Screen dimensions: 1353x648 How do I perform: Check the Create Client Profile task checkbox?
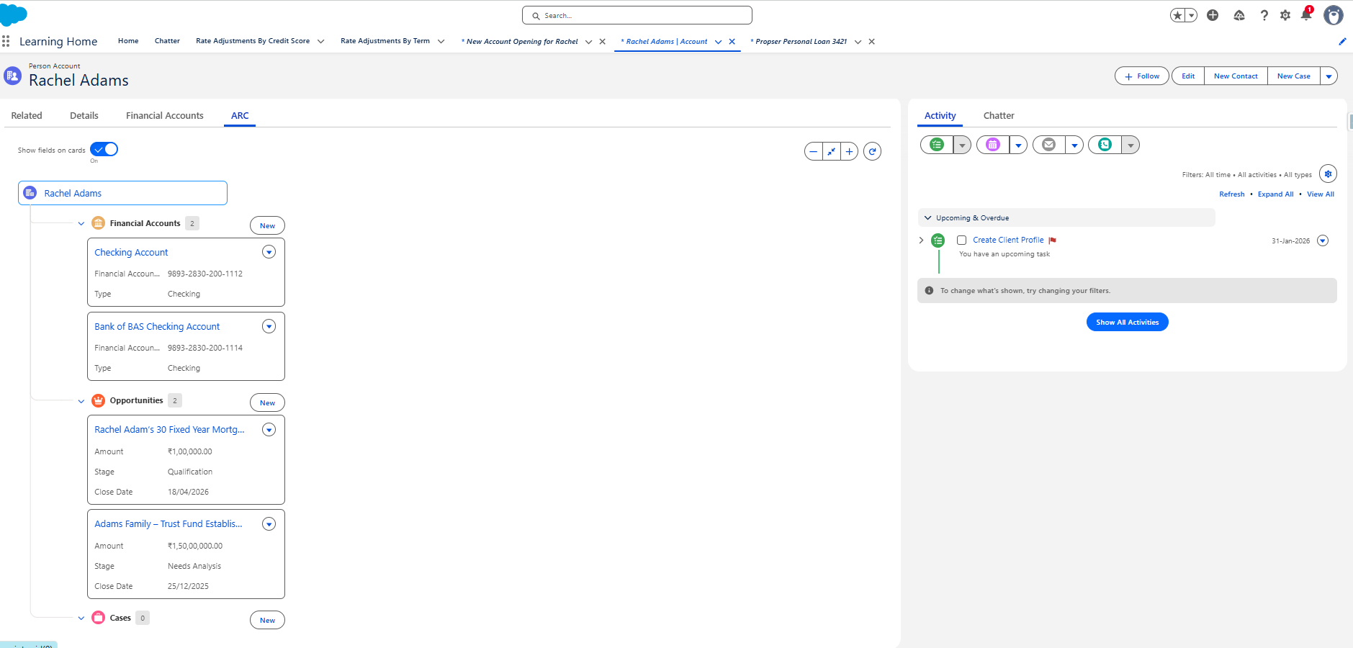(x=961, y=240)
